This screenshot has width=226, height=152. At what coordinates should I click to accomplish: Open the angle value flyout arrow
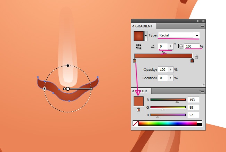click(170, 46)
